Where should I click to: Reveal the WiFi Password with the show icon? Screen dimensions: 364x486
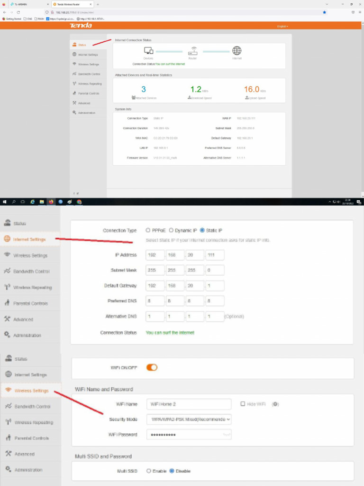[227, 435]
